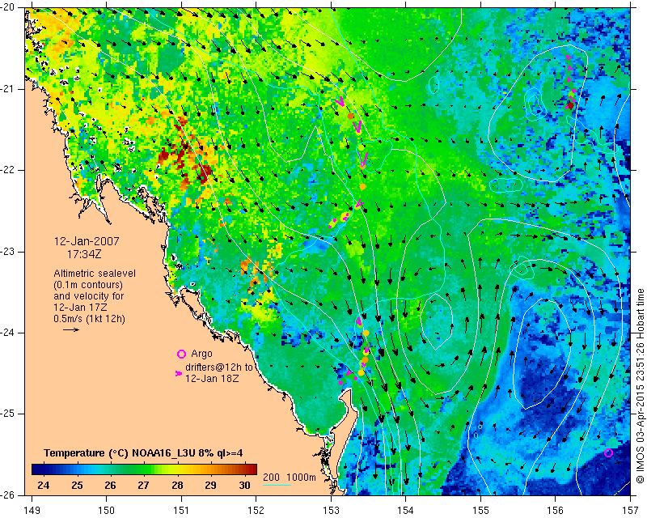
Task: Click longitude axis label 156
Action: (555, 511)
